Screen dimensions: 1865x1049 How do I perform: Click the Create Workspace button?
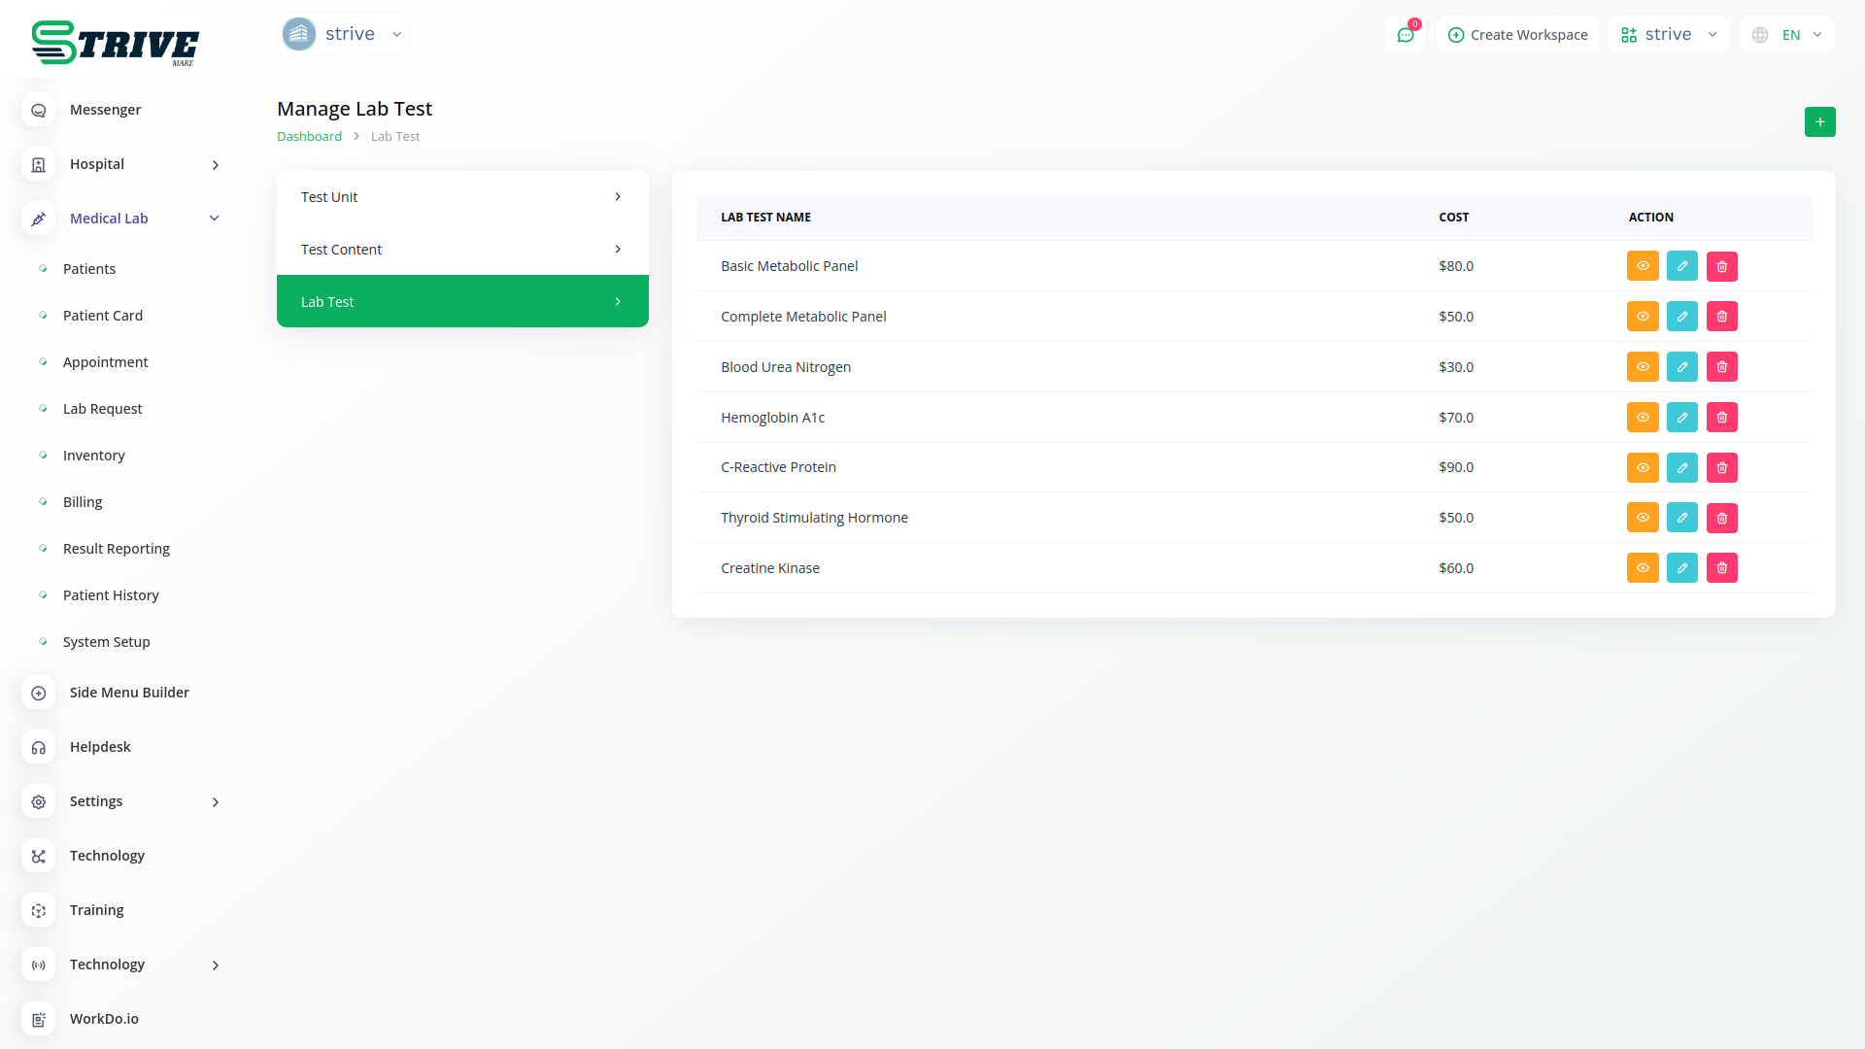[1516, 35]
